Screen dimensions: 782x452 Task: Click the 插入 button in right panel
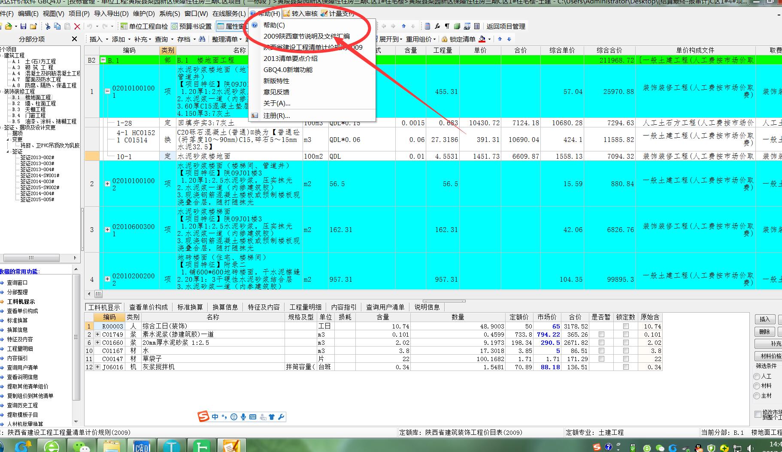point(765,319)
